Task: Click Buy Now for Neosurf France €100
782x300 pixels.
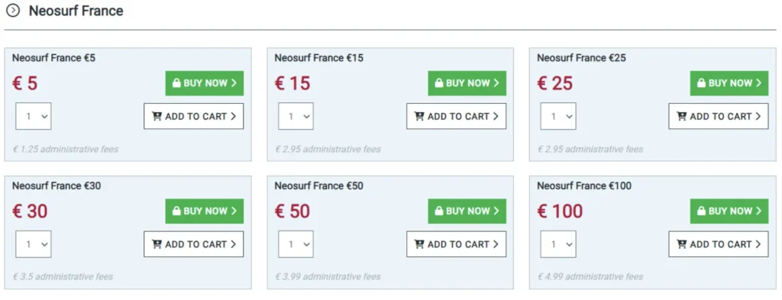Action: click(729, 211)
